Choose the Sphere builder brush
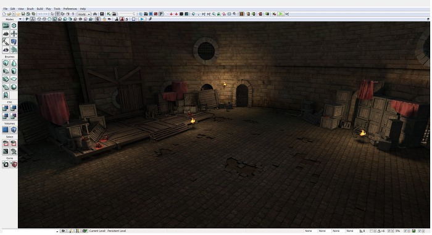The height and width of the screenshot is (235, 432). pos(14,87)
